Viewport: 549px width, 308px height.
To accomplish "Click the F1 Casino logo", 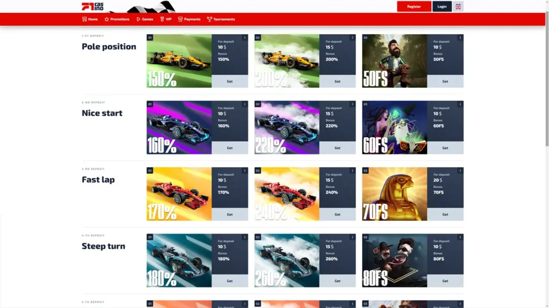I will pos(92,6).
